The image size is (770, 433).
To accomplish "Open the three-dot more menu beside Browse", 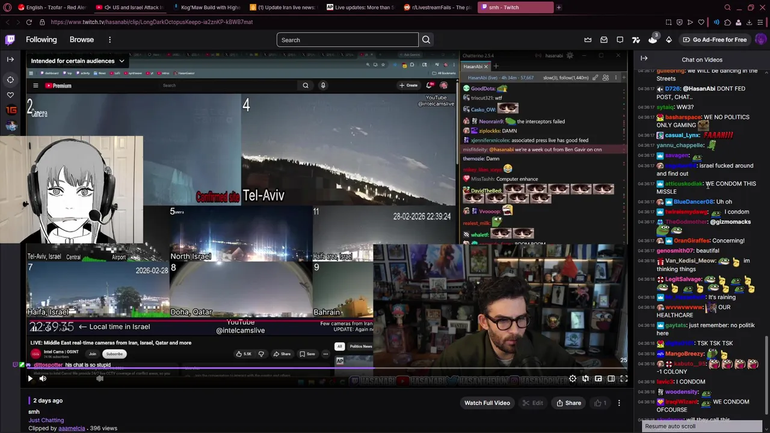I will point(109,40).
